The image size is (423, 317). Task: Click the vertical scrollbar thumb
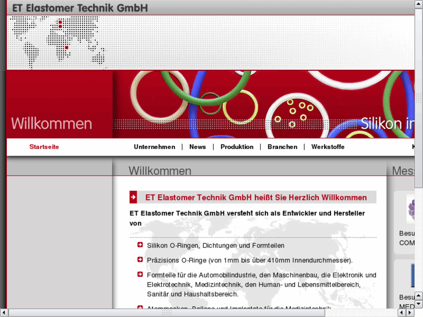coord(419,98)
